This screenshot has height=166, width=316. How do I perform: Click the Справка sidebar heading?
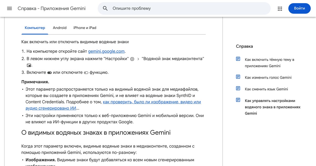coord(244,46)
